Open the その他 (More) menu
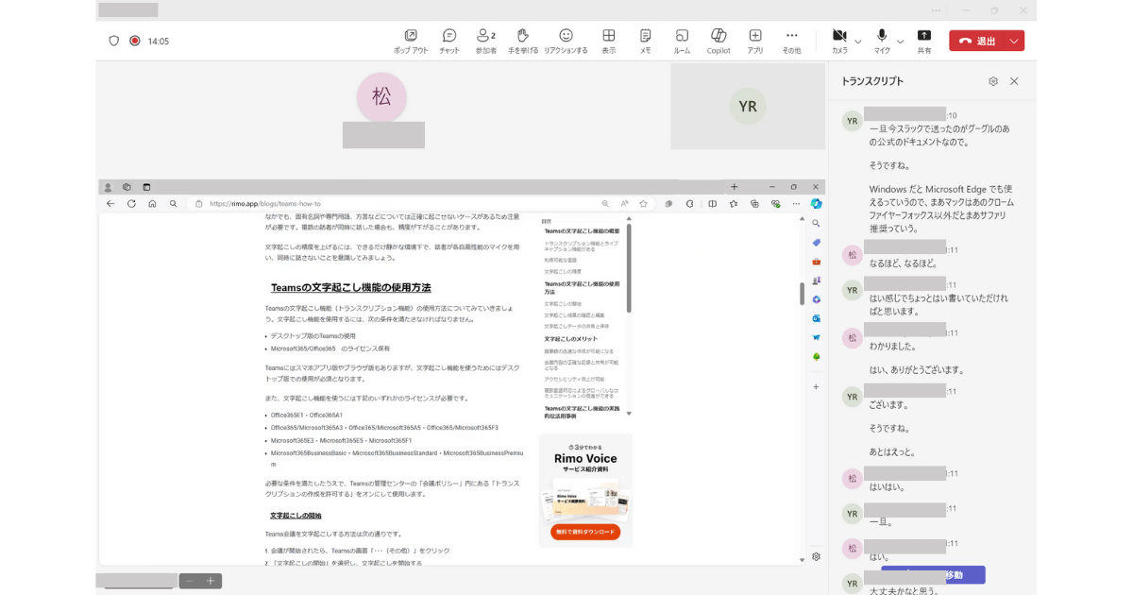This screenshot has height=595, width=1133. point(791,40)
